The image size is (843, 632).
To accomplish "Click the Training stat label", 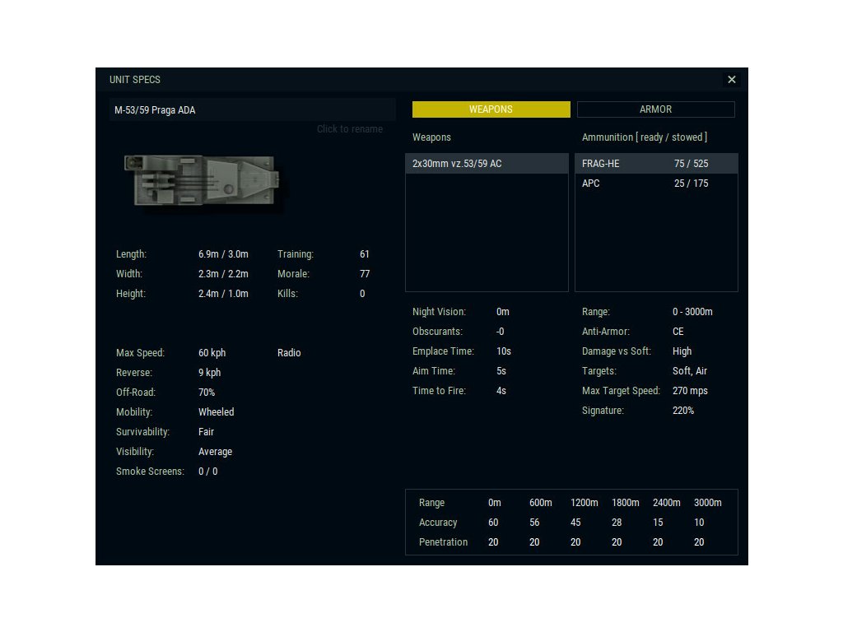I will pyautogui.click(x=296, y=254).
